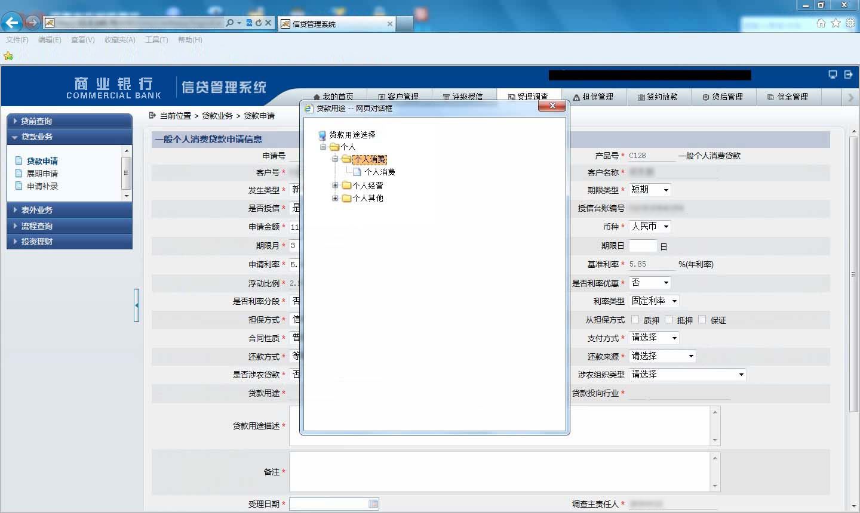Click the add to favorites star icon
The width and height of the screenshot is (860, 513).
point(8,56)
